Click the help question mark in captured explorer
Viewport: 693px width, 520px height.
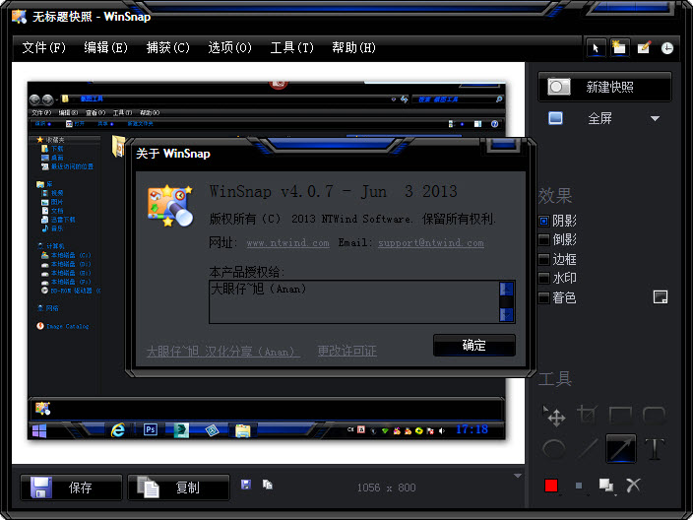[x=494, y=124]
